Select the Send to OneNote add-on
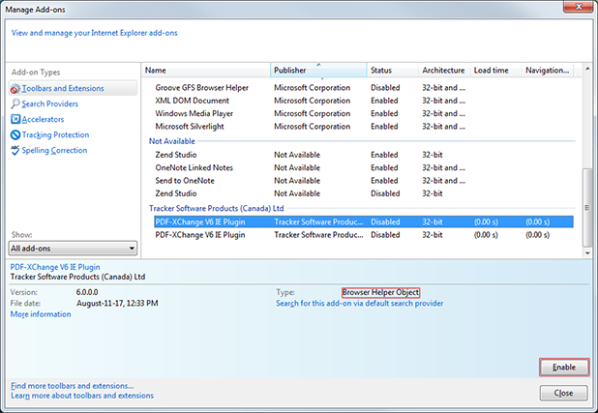The image size is (598, 413). pyautogui.click(x=186, y=181)
